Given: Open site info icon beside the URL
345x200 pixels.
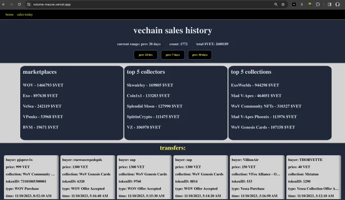Looking at the screenshot, I should [29, 5].
